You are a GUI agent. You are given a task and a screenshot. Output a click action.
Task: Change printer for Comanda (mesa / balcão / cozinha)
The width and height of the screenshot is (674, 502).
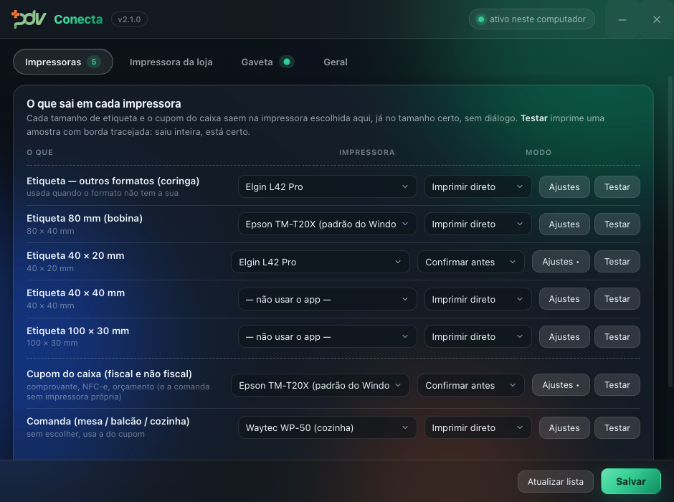coord(328,427)
